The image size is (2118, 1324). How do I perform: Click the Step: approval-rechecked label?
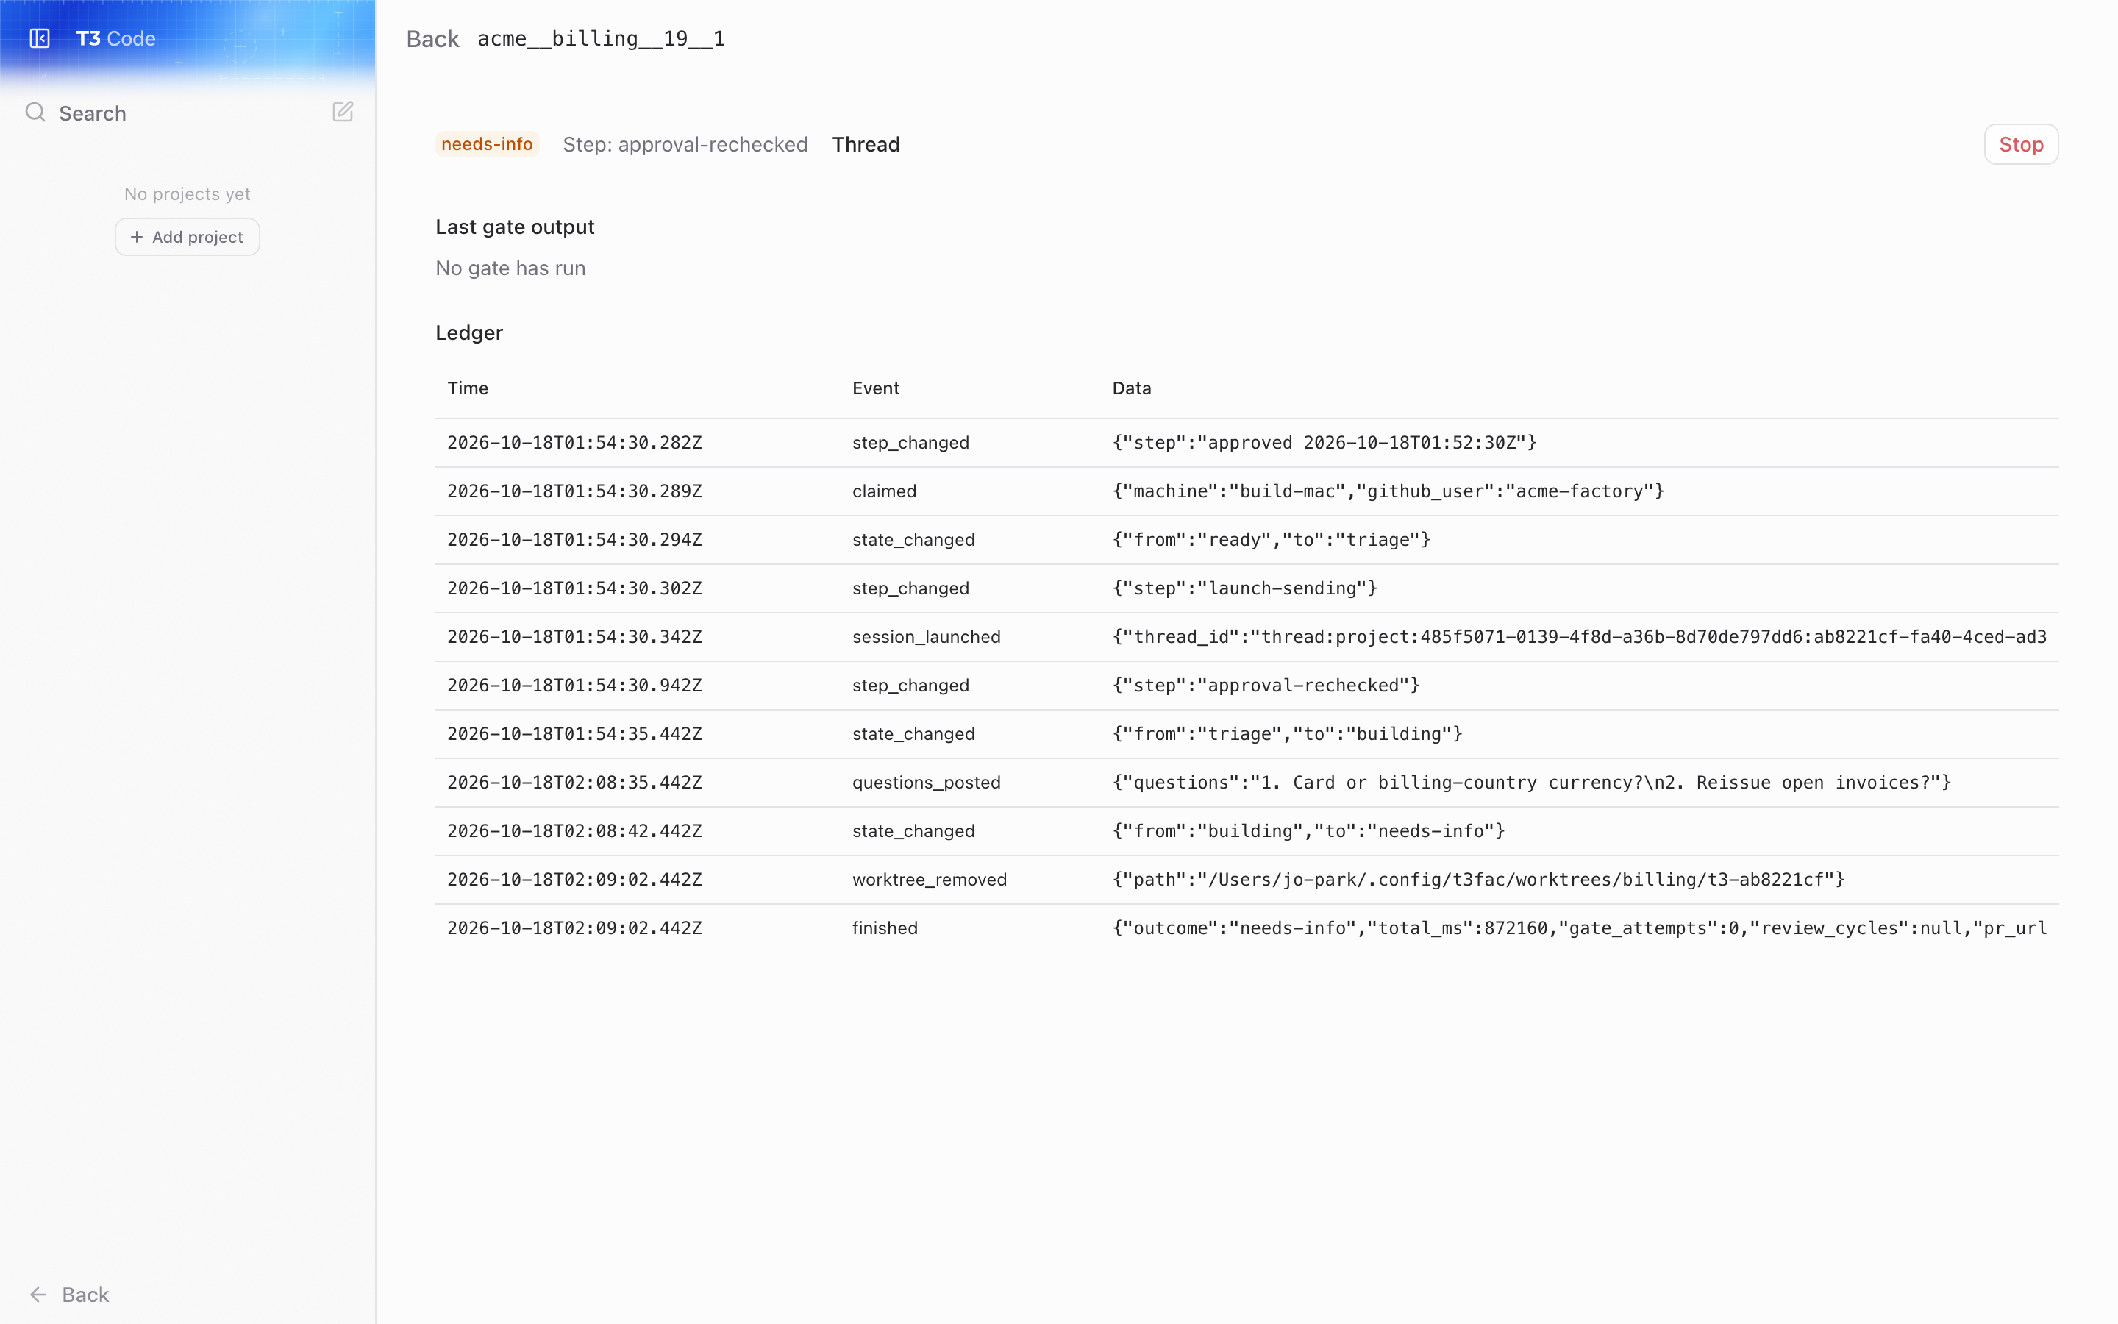(x=685, y=144)
